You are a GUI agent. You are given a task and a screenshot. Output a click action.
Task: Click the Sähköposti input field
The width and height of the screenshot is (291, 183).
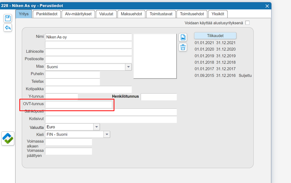point(111,112)
